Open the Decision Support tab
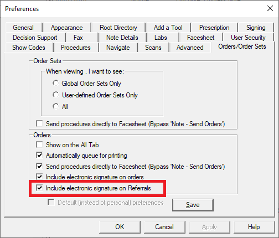Screen dimensions: 279x238 click(x=35, y=38)
